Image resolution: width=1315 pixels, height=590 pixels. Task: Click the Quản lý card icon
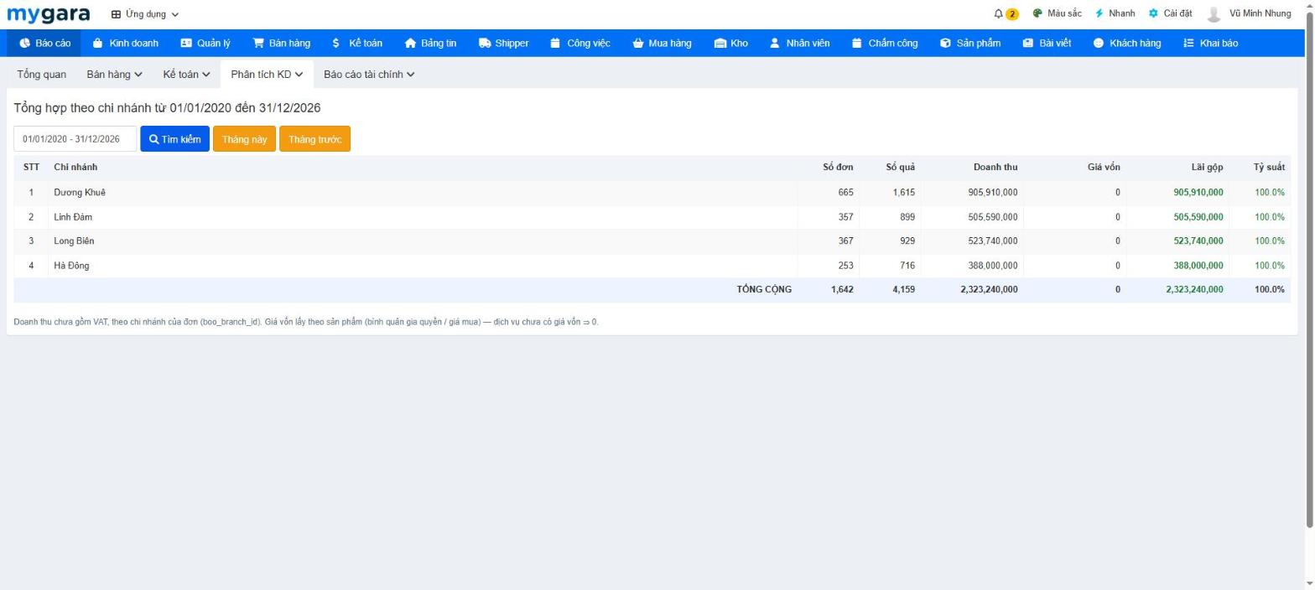click(x=186, y=43)
